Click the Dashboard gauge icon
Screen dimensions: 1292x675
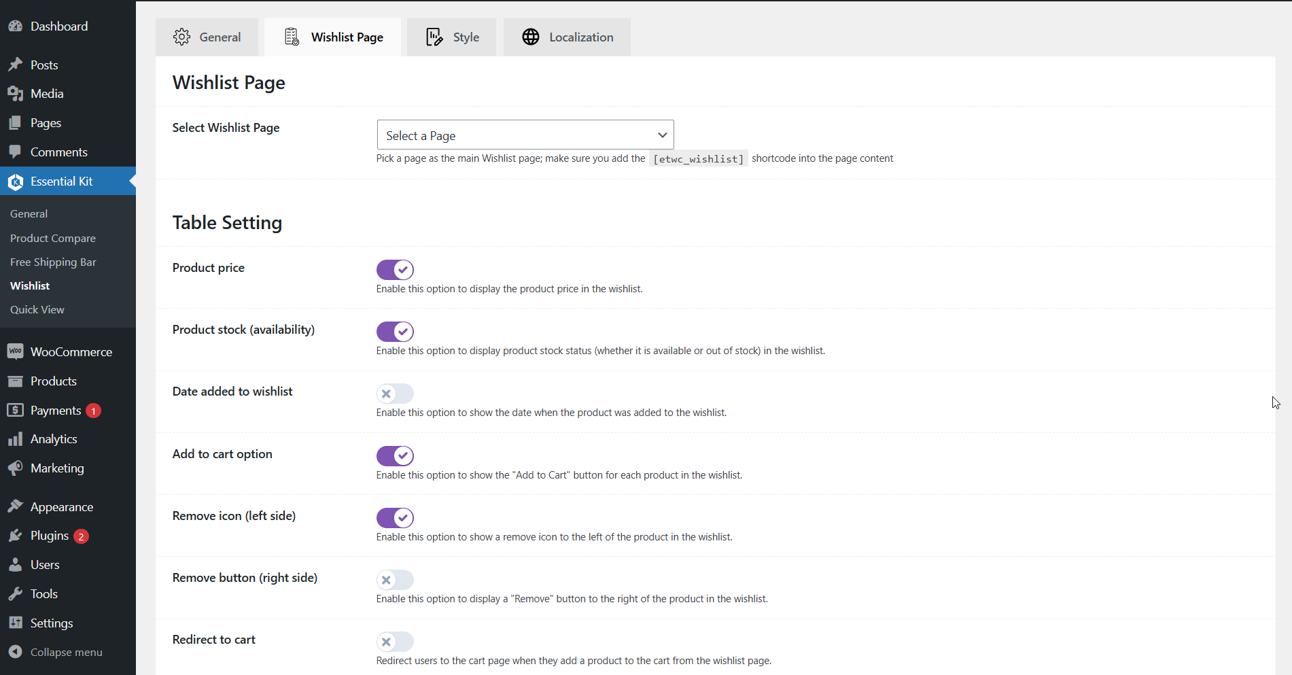[x=15, y=27]
